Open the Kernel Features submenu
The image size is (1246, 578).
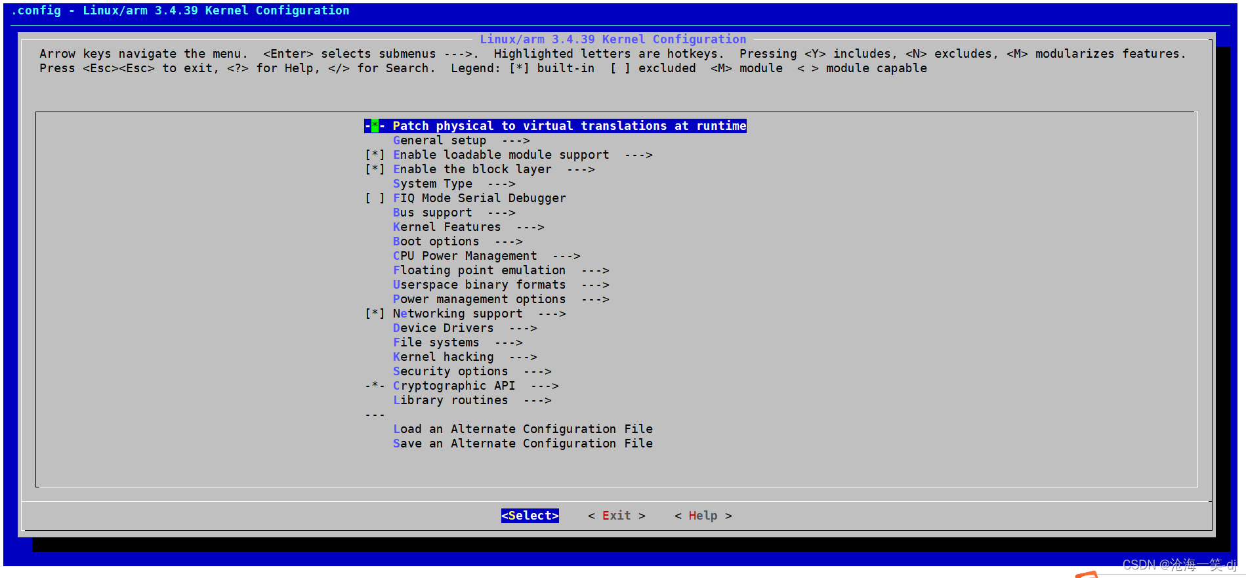pos(468,227)
